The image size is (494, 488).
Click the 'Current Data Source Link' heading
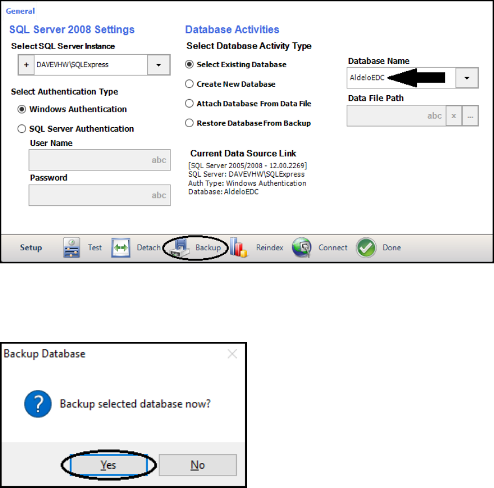(x=243, y=153)
